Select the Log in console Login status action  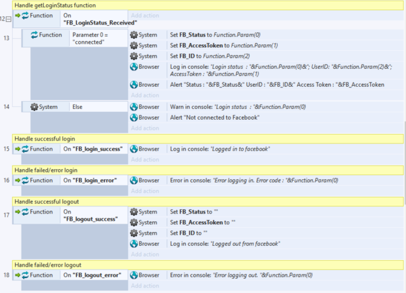tap(281, 71)
